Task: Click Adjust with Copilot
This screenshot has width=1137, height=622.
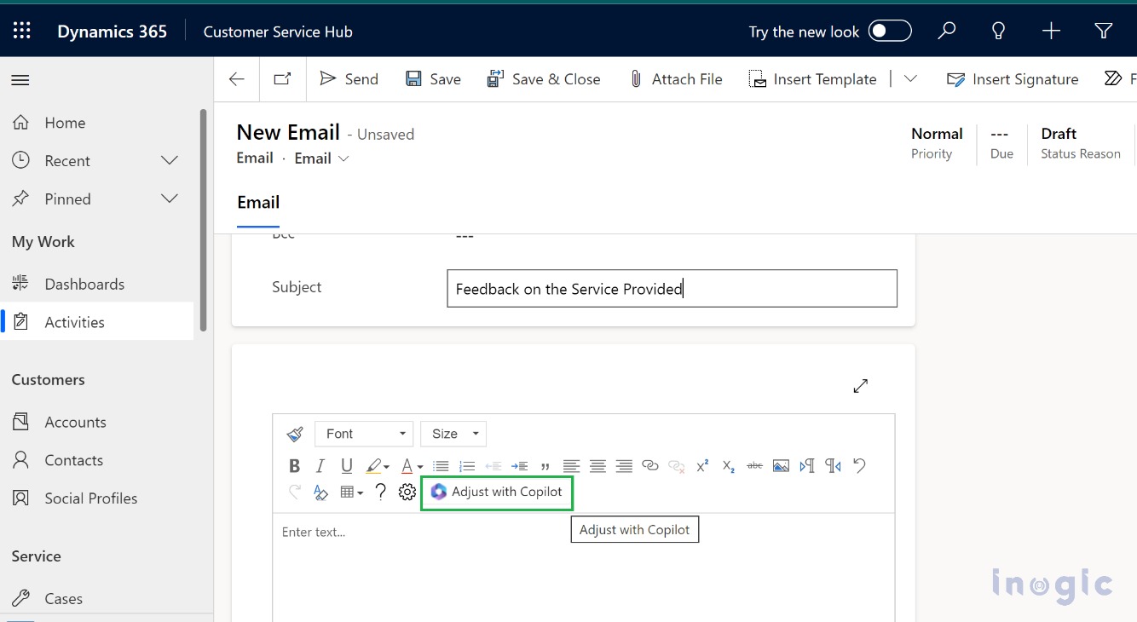Action: click(x=497, y=492)
